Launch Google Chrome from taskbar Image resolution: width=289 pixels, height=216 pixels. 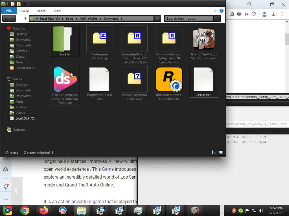click(25, 210)
